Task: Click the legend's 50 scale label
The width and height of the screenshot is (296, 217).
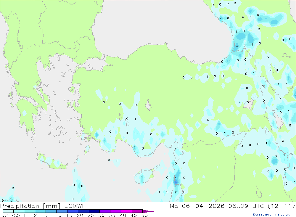Action: point(144,215)
